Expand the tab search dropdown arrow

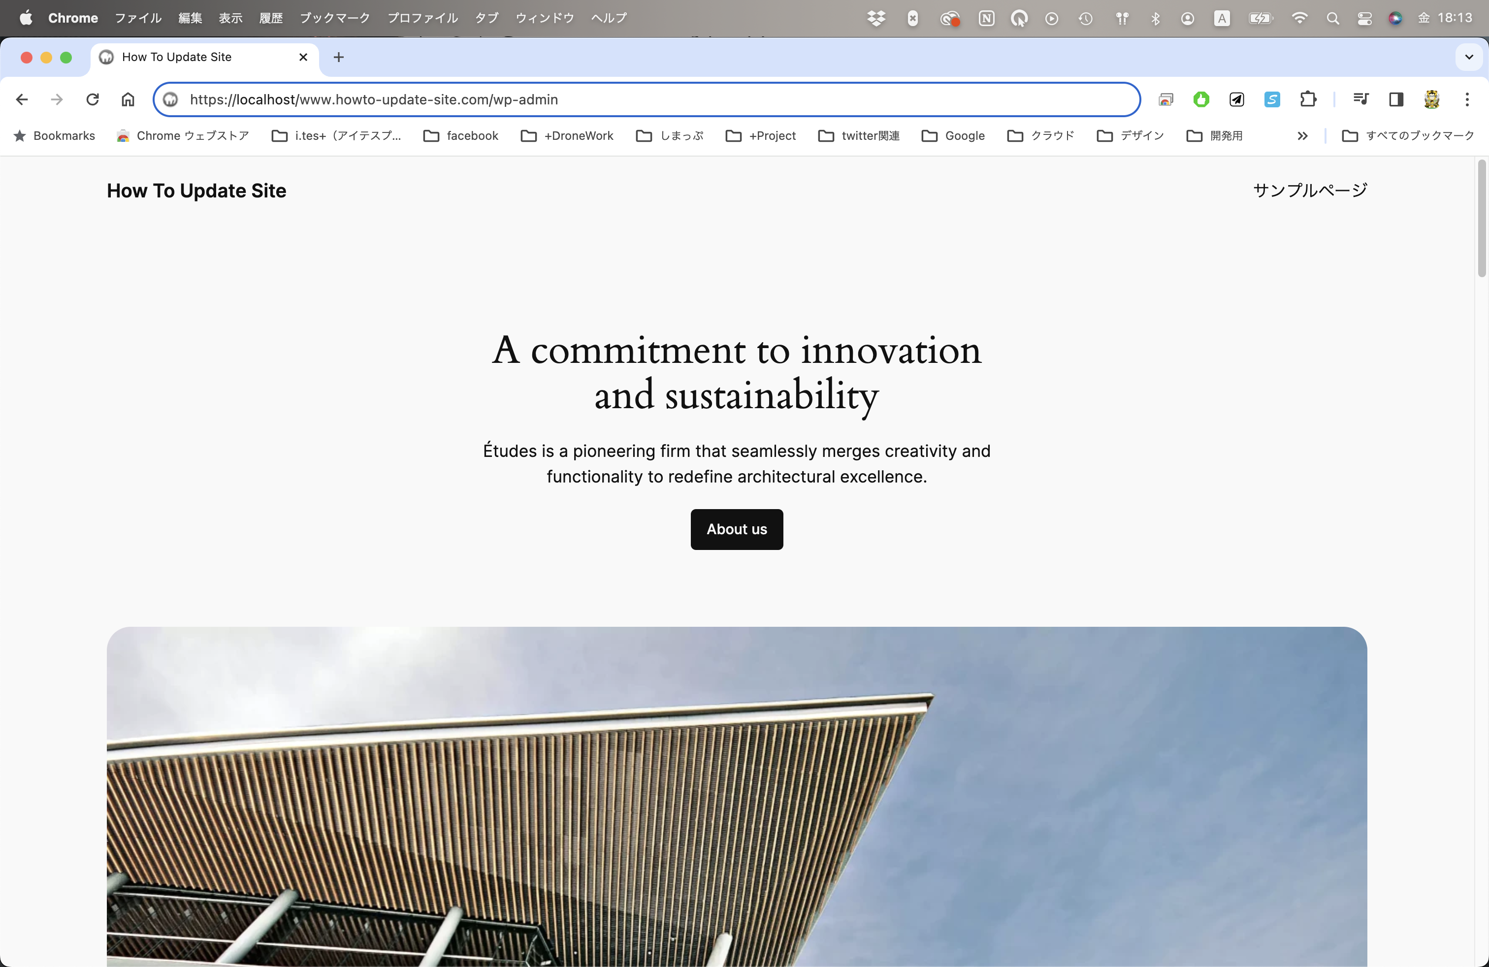coord(1469,57)
